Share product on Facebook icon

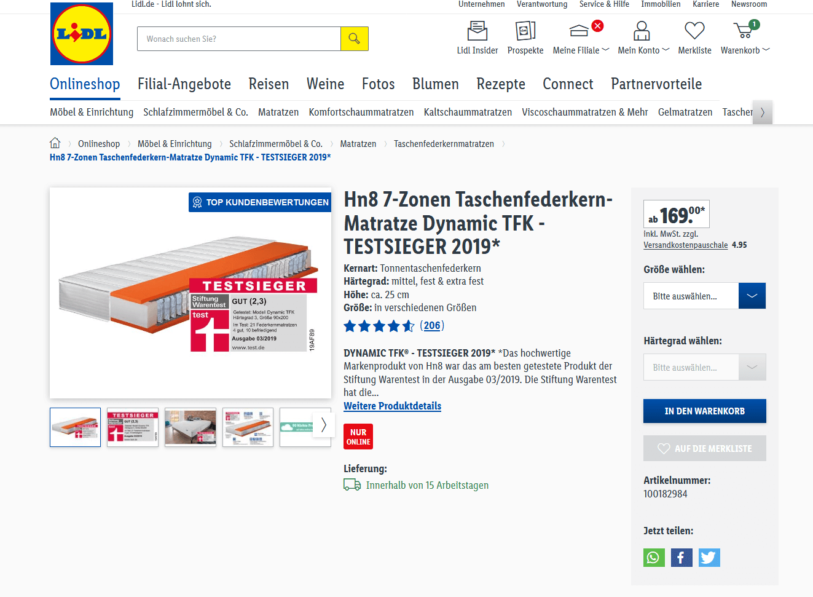(x=681, y=558)
